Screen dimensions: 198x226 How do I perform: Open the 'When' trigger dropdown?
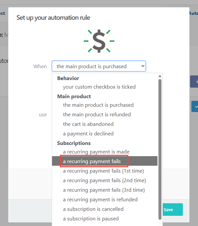(99, 66)
